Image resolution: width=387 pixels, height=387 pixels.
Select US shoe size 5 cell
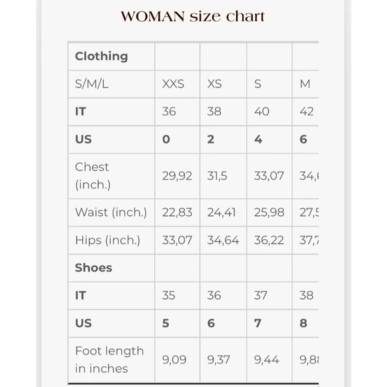(x=178, y=323)
